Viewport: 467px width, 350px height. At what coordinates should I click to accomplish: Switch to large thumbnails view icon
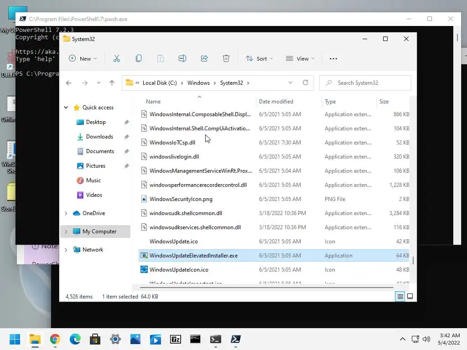coord(410,296)
